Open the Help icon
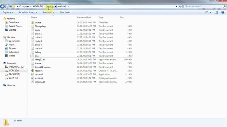Screen dimensions: 227x127 coord(223,12)
